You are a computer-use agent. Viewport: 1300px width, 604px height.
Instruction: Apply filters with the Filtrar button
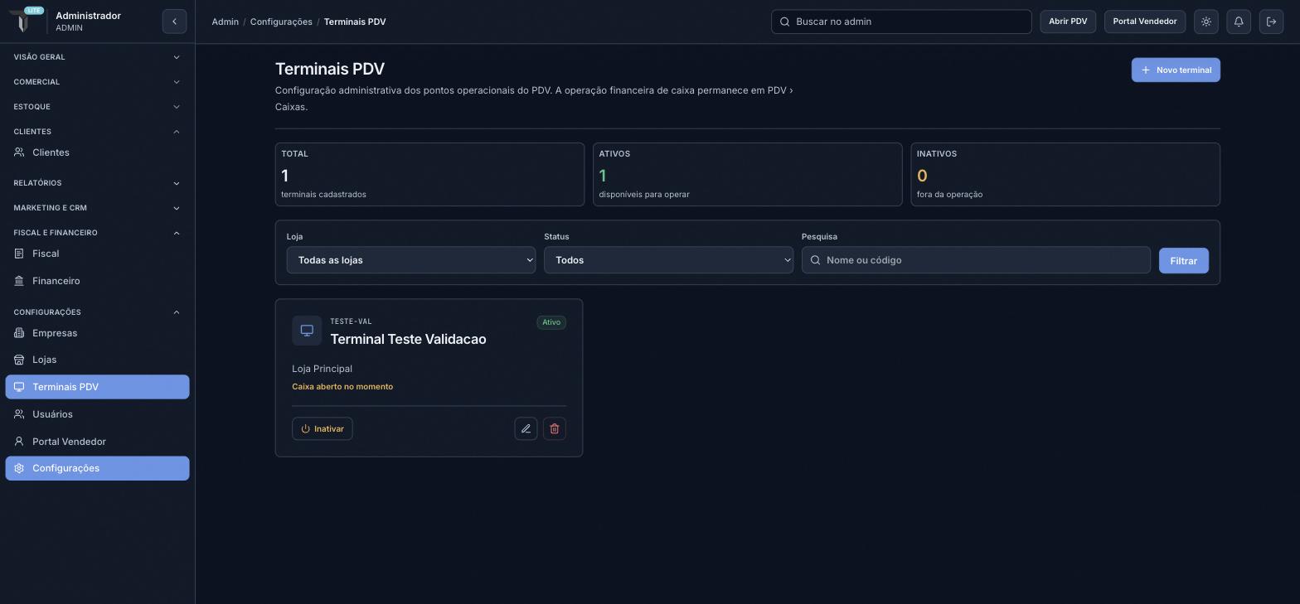coord(1183,261)
